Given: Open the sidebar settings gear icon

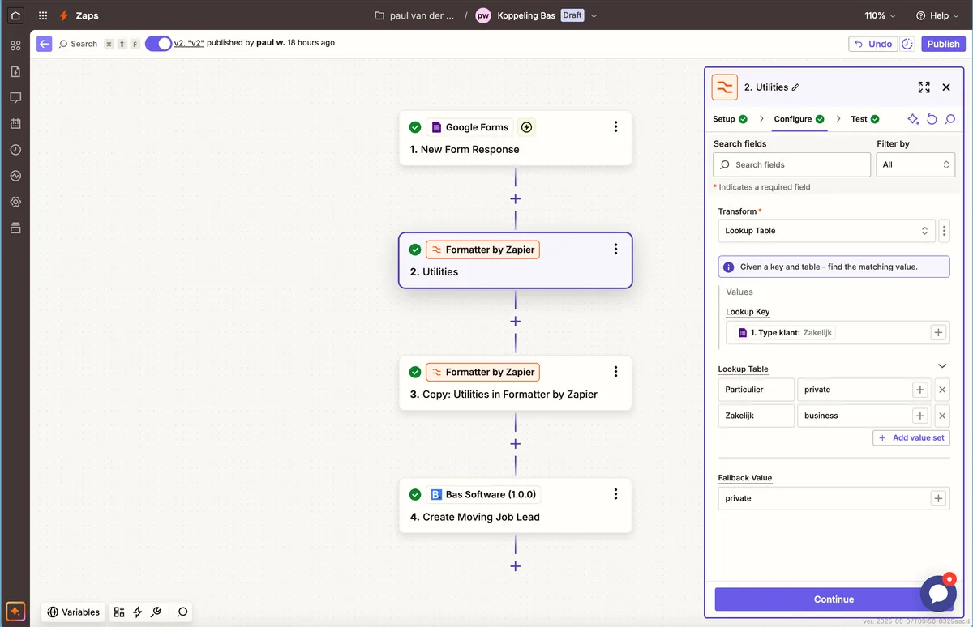Looking at the screenshot, I should tap(15, 202).
